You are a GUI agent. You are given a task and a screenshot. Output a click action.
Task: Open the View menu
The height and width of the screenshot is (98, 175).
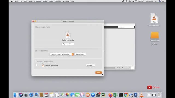coord(31,1)
